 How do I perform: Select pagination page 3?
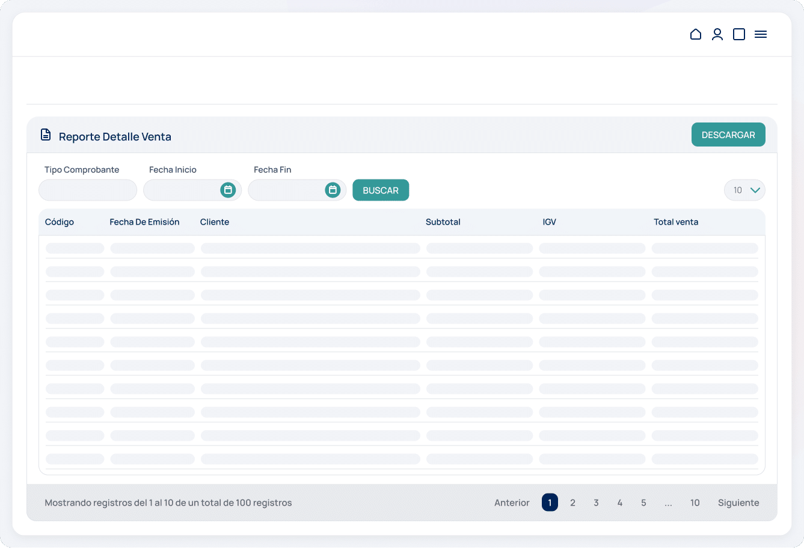pos(596,503)
